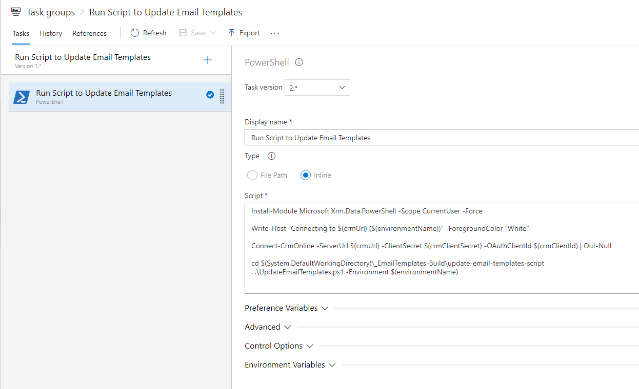This screenshot has height=389, width=639.
Task: Click the Refresh button
Action: pyautogui.click(x=148, y=33)
